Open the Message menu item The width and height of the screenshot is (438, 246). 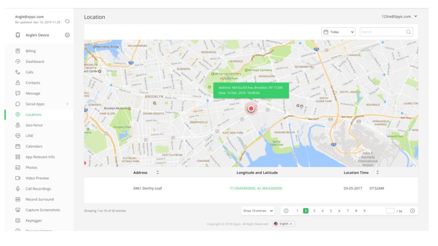[x=33, y=94]
